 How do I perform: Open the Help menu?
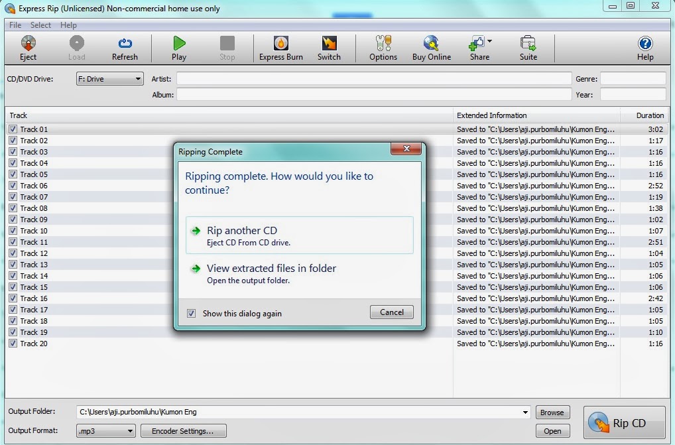[x=68, y=25]
